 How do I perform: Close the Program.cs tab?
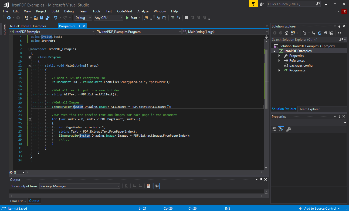(84, 26)
